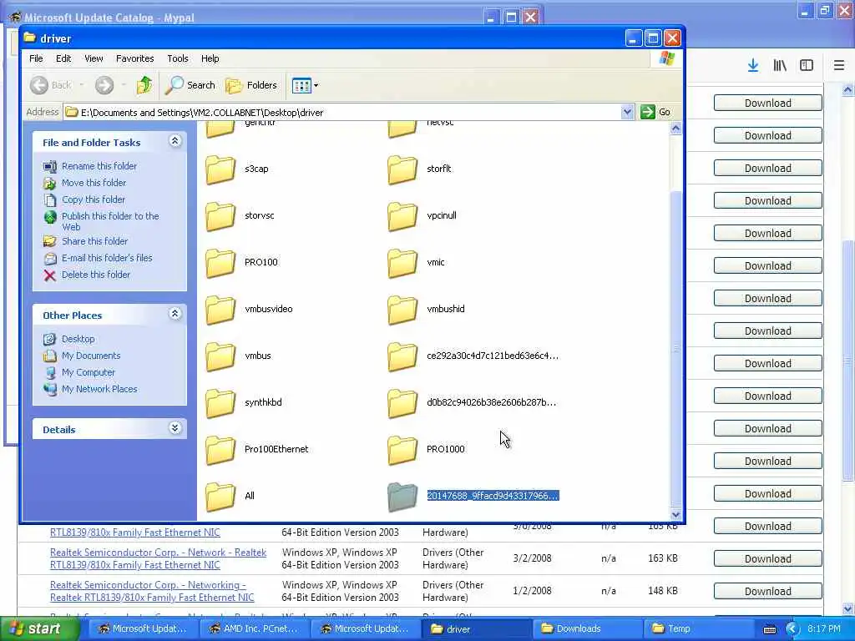Open the library icon in Mypal toolbar
Viewport: 855px width, 641px height.
pyautogui.click(x=780, y=65)
